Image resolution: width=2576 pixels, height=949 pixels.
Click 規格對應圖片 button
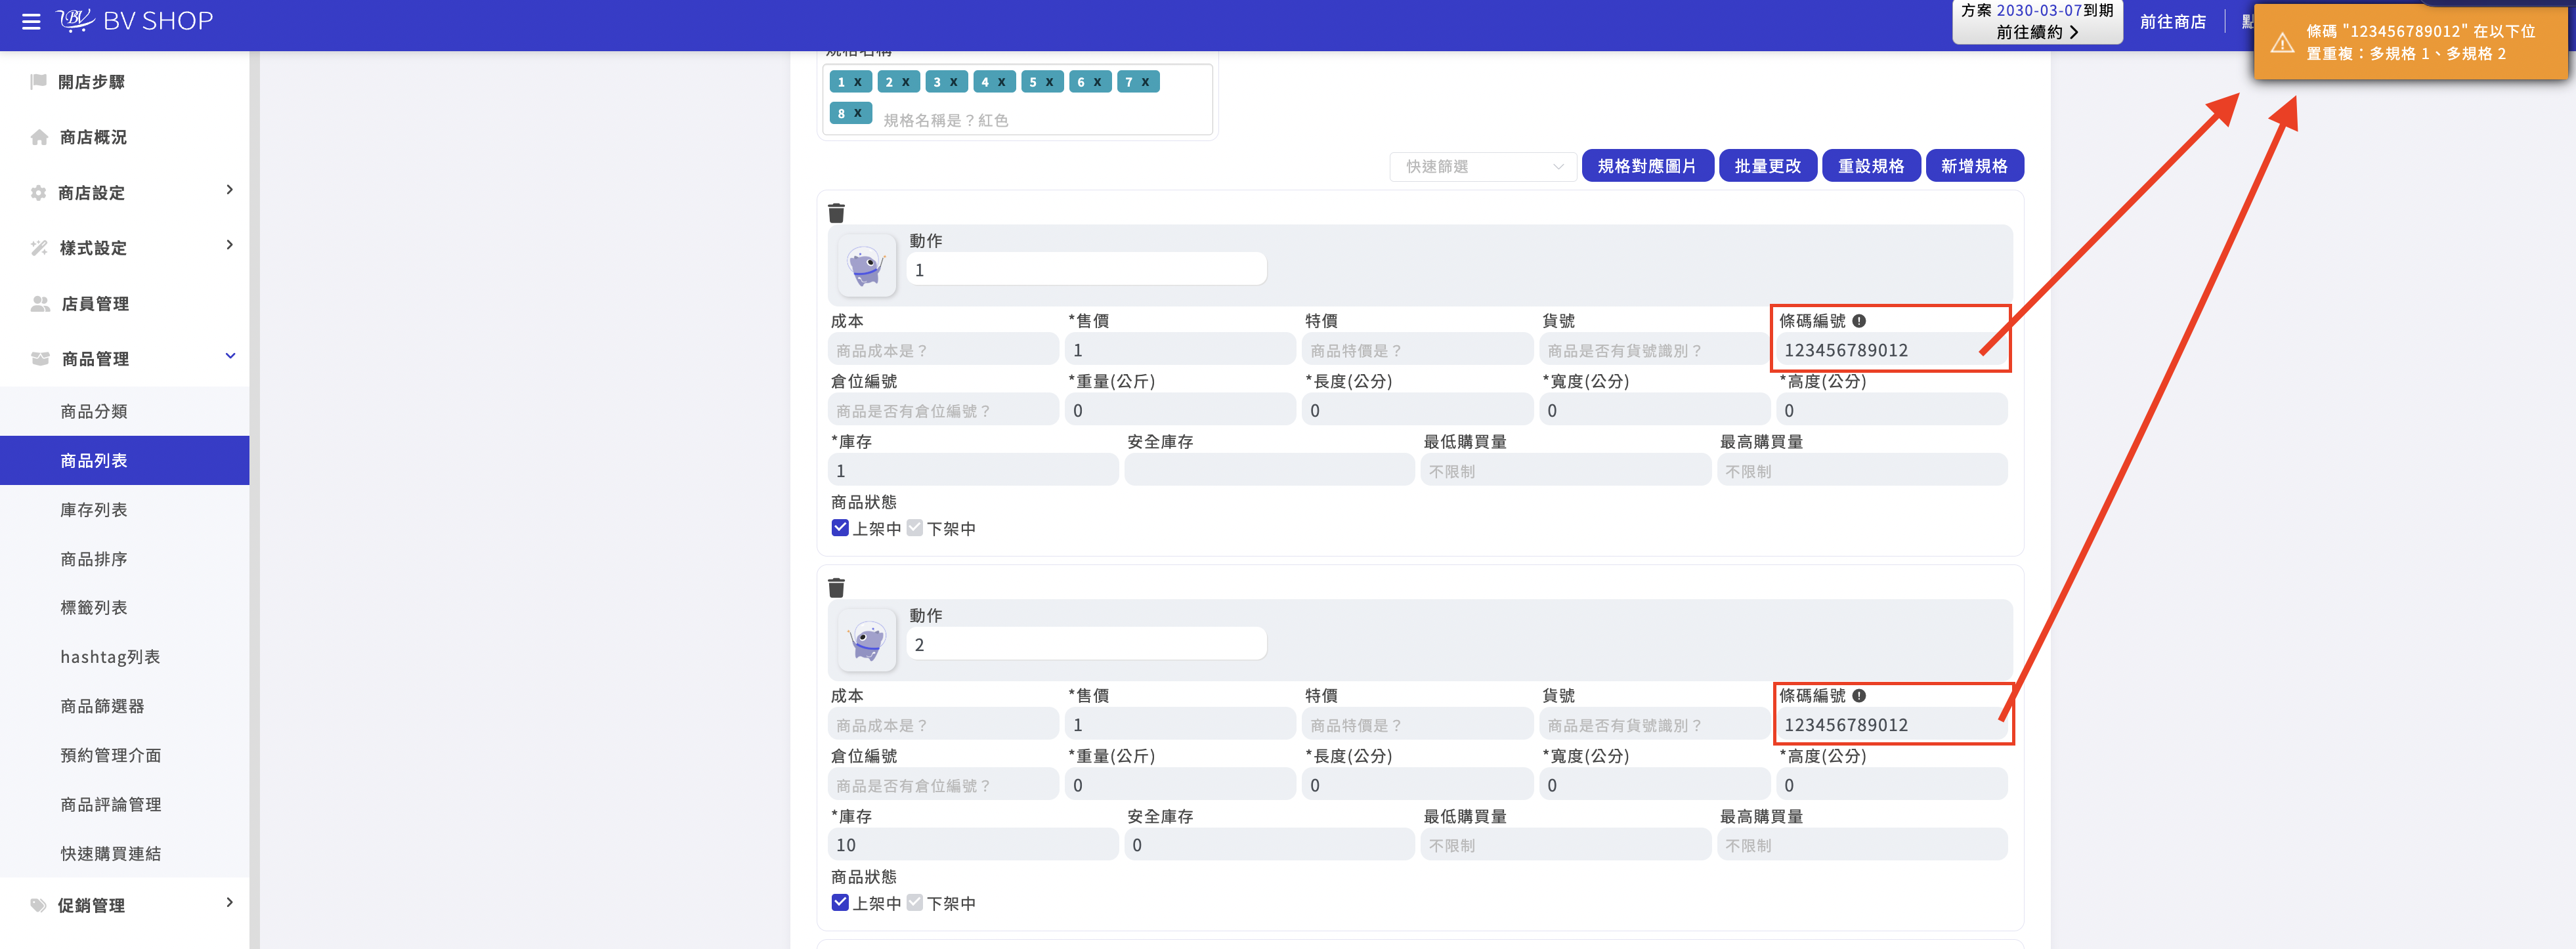(1647, 166)
